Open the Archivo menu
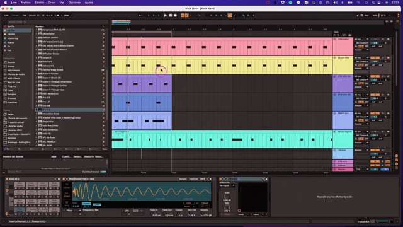 pos(25,3)
